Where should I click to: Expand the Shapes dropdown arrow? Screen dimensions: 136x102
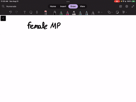tap(112, 12)
